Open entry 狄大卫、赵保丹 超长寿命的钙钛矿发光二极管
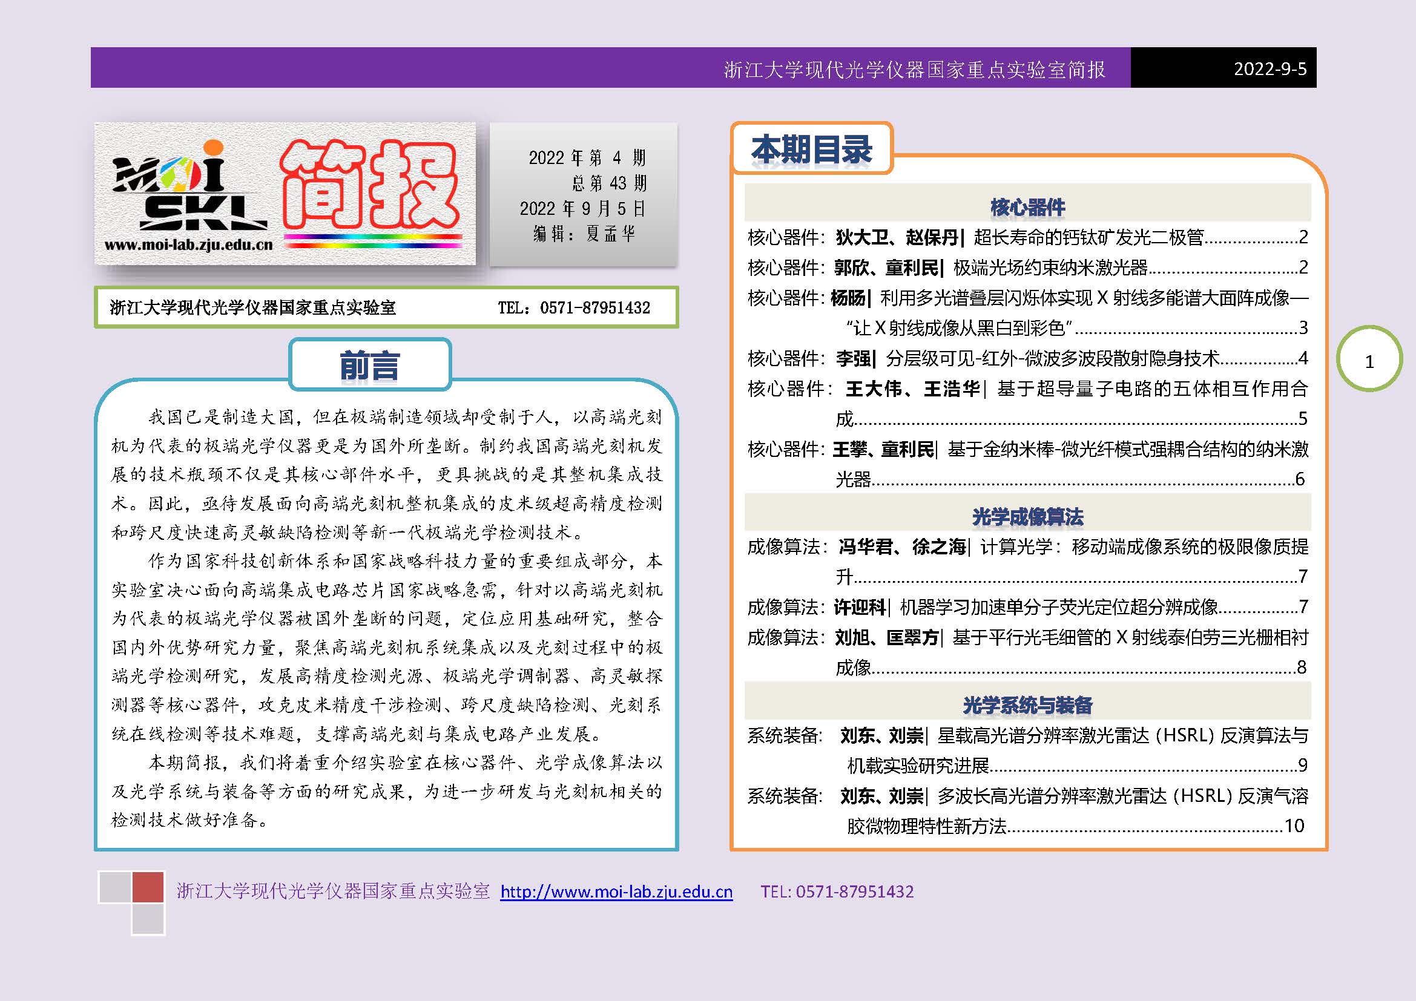 point(1027,237)
